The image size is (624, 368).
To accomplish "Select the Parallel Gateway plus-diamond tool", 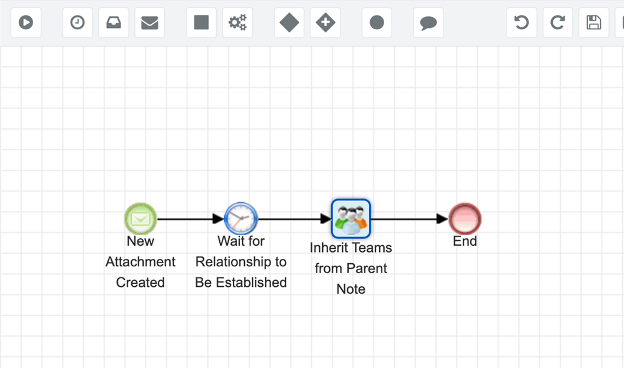I will click(x=325, y=23).
